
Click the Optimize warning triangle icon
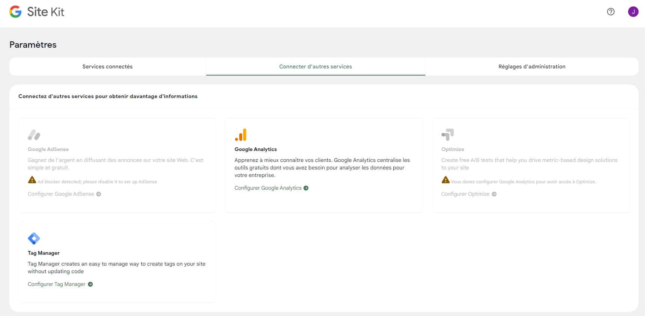point(446,180)
